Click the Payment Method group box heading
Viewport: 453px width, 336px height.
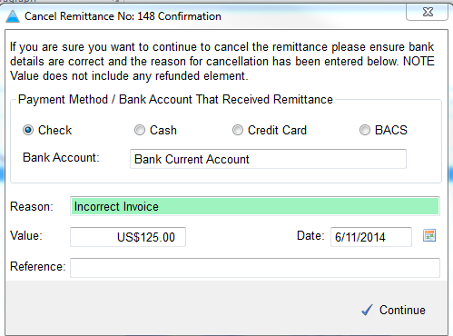175,100
